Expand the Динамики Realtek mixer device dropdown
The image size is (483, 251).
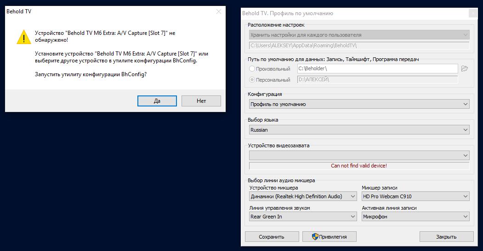303,196
